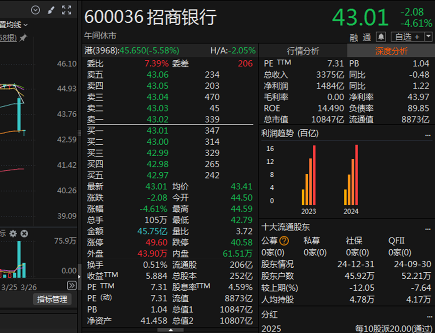Click the 负债率 value 89.85
Image resolution: width=435 pixels, height=333 pixels.
[418, 108]
